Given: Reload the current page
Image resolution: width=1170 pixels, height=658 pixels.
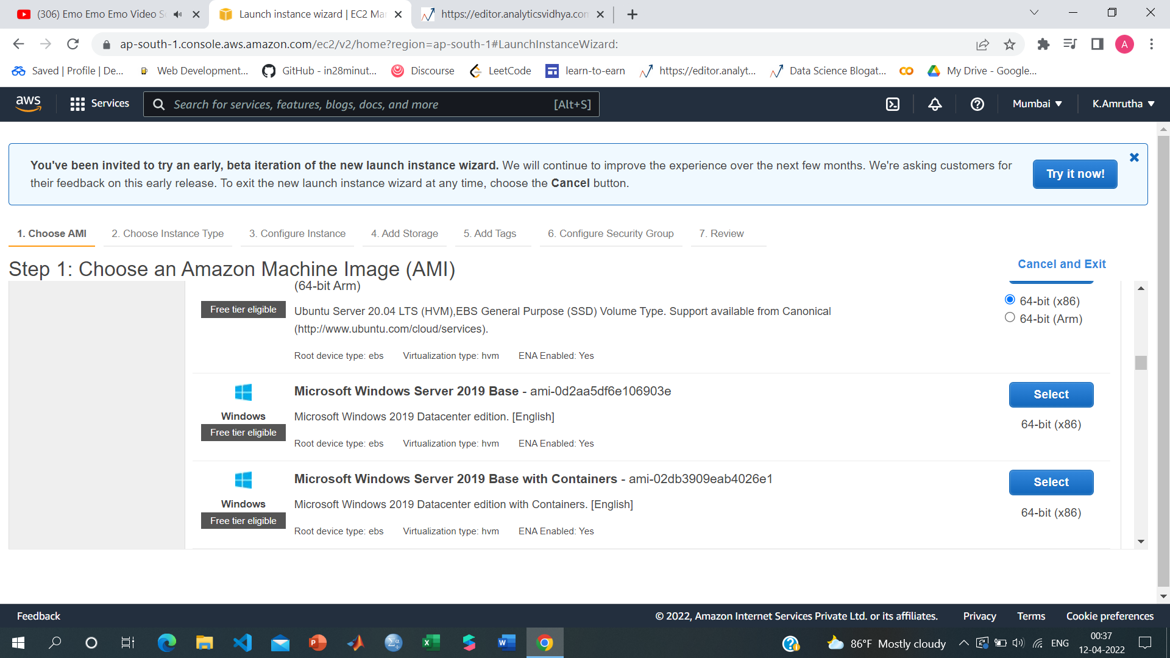Looking at the screenshot, I should 73,44.
